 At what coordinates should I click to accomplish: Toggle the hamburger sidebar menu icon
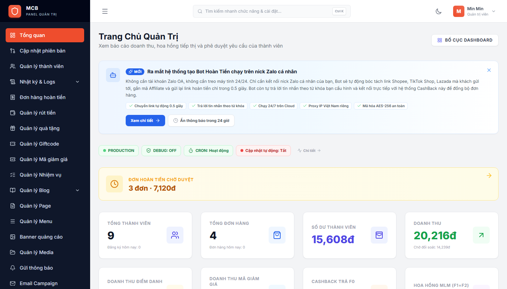click(105, 11)
